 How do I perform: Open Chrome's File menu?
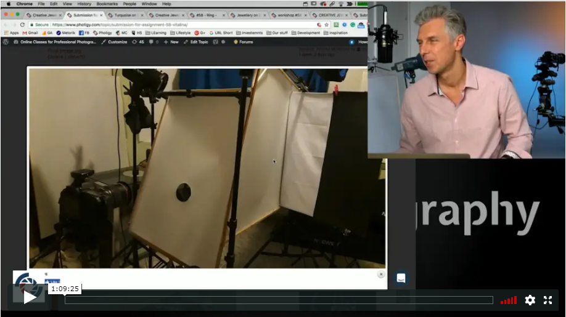(x=41, y=4)
